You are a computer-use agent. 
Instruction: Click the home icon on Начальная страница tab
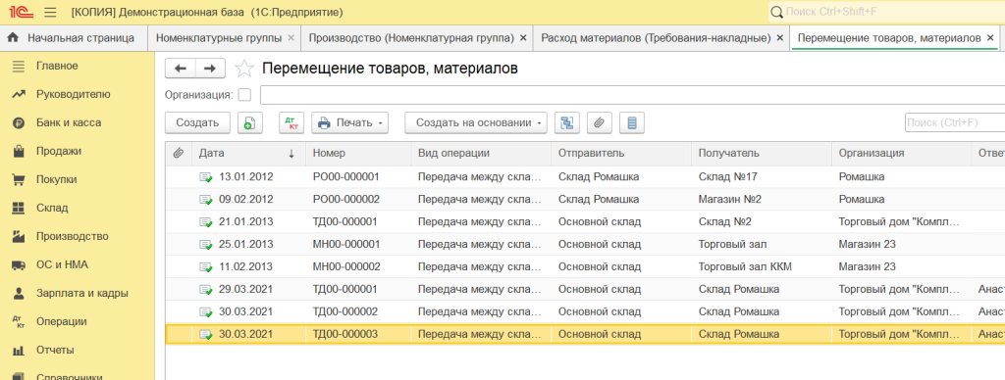tap(13, 38)
